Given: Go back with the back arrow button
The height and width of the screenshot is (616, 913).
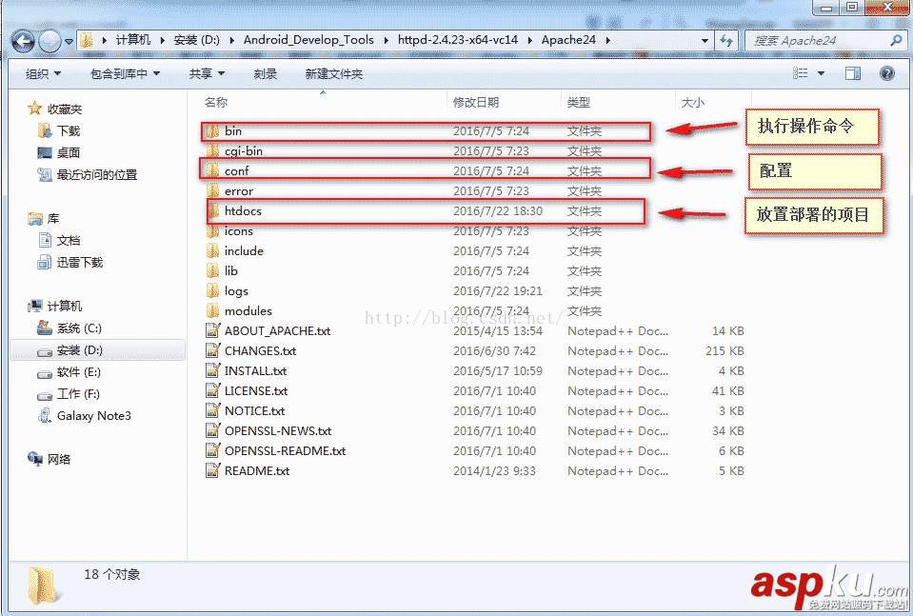Looking at the screenshot, I should 23,41.
